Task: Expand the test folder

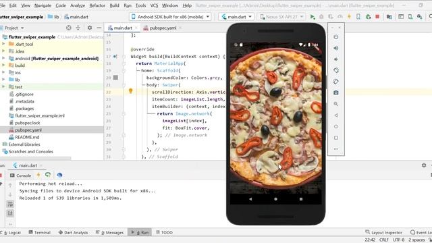Action: point(3,87)
